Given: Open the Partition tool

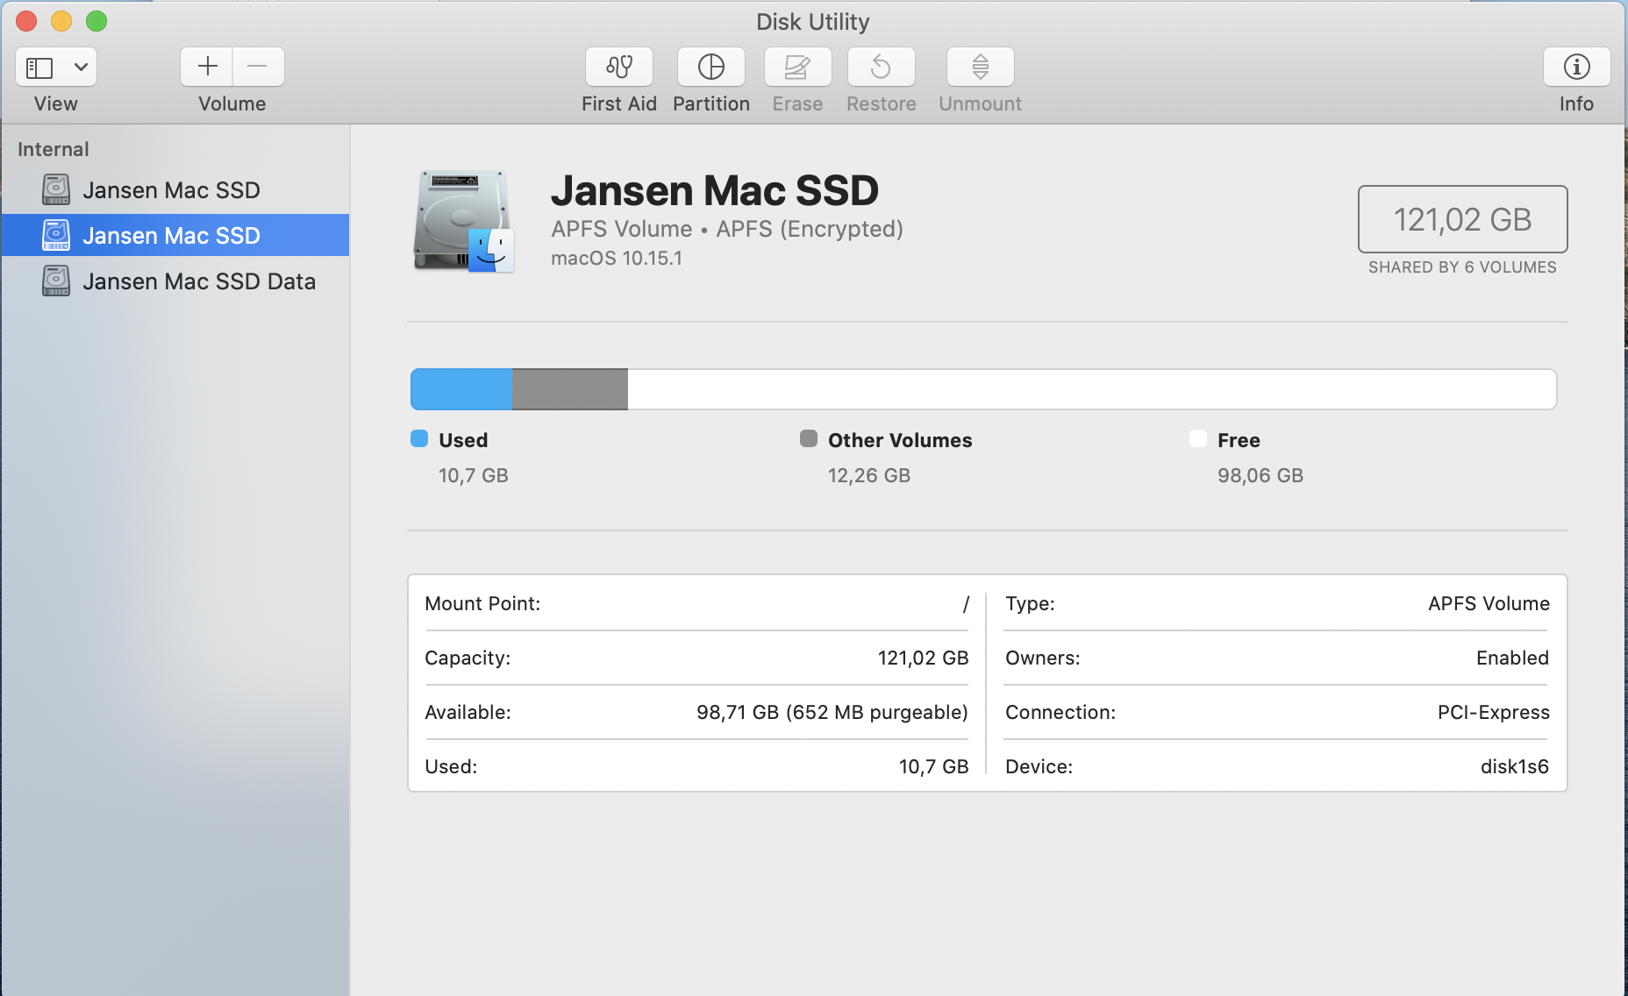Looking at the screenshot, I should [711, 67].
